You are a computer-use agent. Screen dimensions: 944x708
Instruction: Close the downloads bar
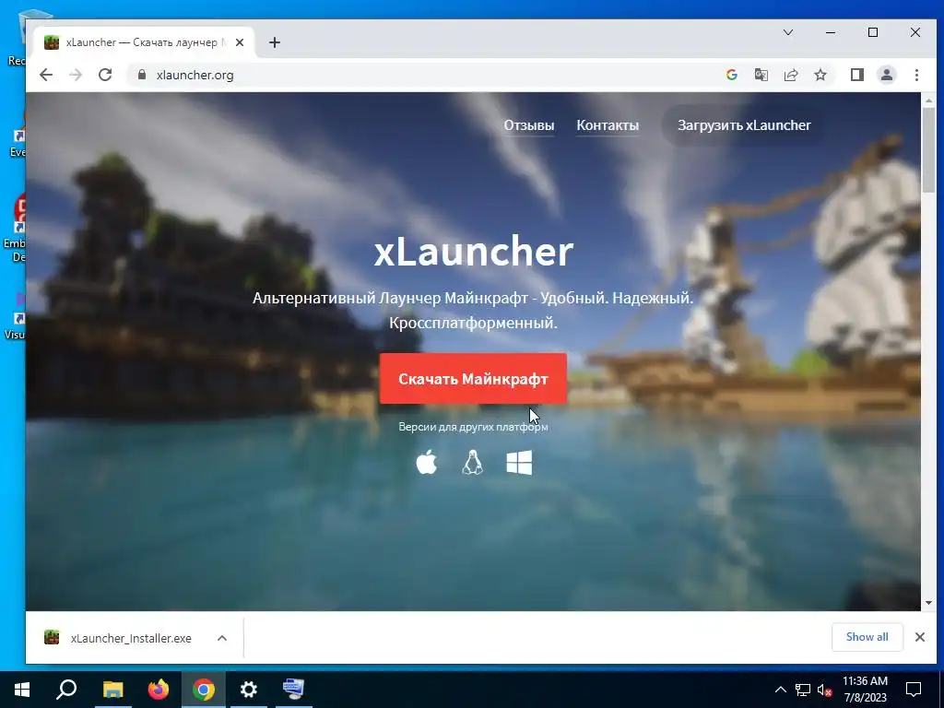919,637
